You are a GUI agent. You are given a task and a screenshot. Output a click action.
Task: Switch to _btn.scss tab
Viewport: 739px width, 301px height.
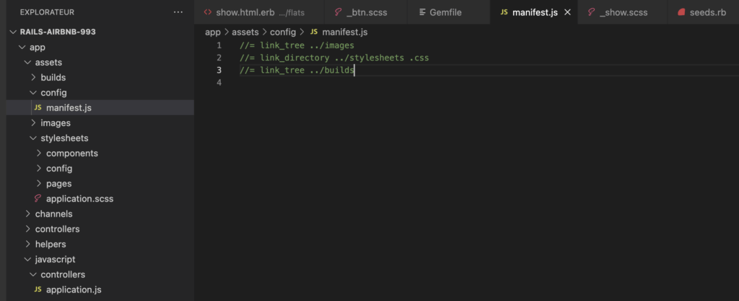[366, 12]
